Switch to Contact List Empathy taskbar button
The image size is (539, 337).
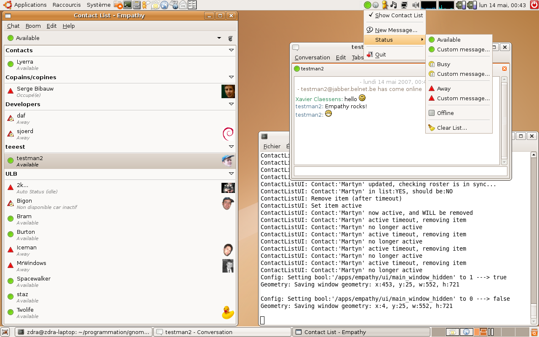[361, 332]
